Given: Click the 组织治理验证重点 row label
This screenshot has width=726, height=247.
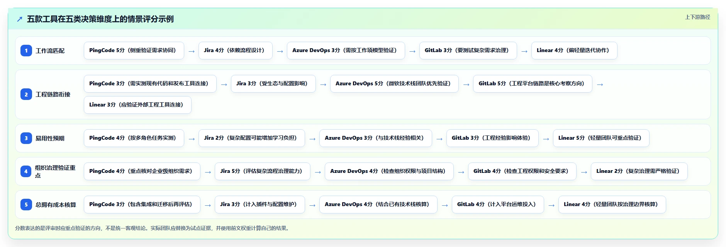Looking at the screenshot, I should (56, 171).
